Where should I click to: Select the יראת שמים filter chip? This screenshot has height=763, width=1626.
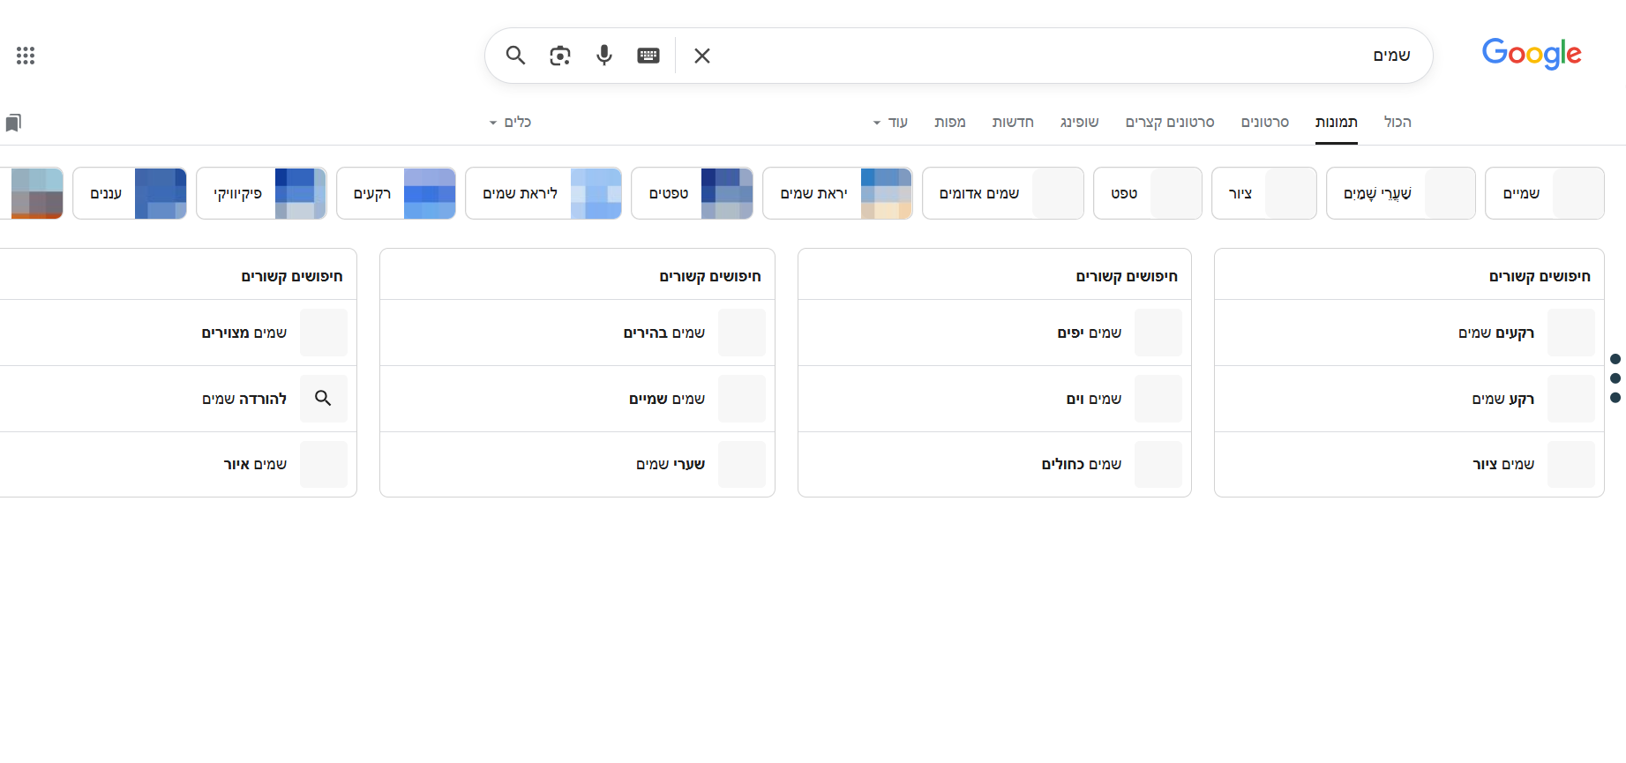837,193
